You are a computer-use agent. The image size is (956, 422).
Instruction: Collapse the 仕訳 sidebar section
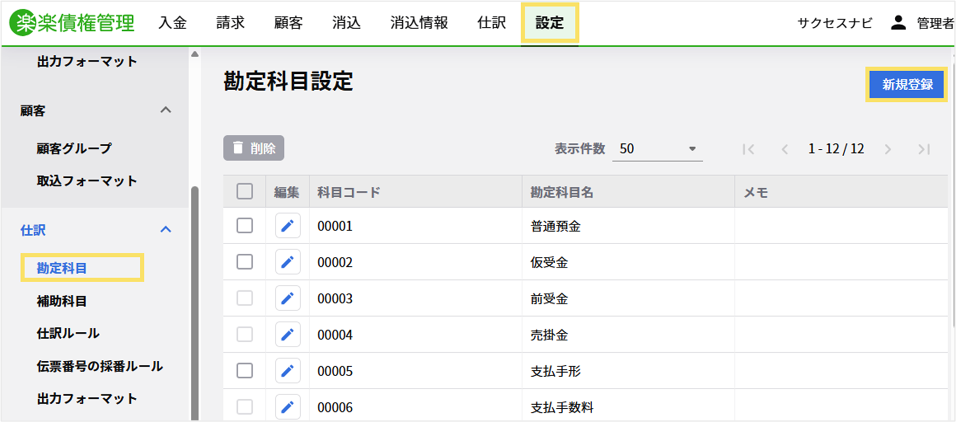pyautogui.click(x=166, y=229)
